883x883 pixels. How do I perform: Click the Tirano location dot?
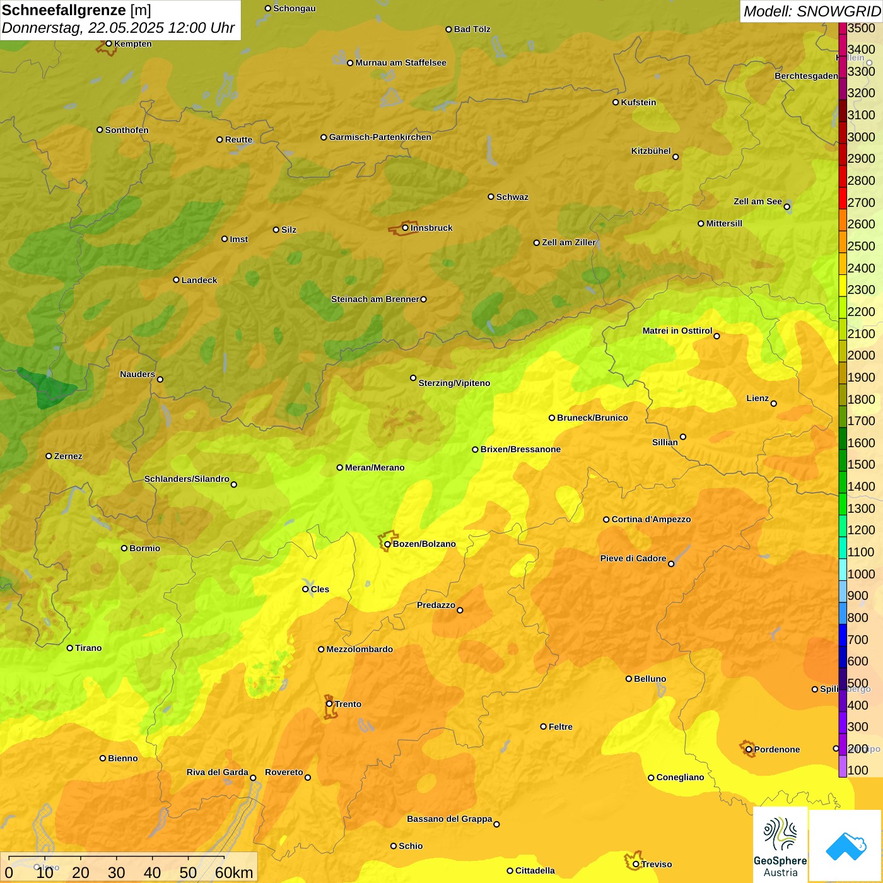coord(70,648)
